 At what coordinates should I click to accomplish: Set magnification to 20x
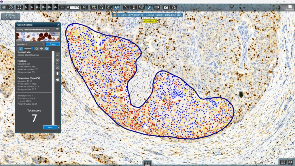pos(44,7)
